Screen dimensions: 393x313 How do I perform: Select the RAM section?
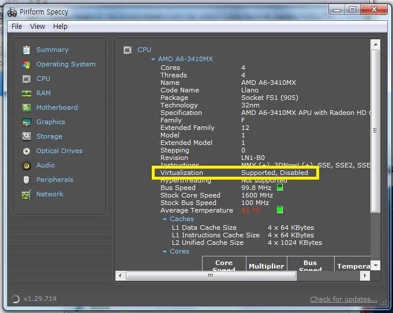pyautogui.click(x=43, y=93)
